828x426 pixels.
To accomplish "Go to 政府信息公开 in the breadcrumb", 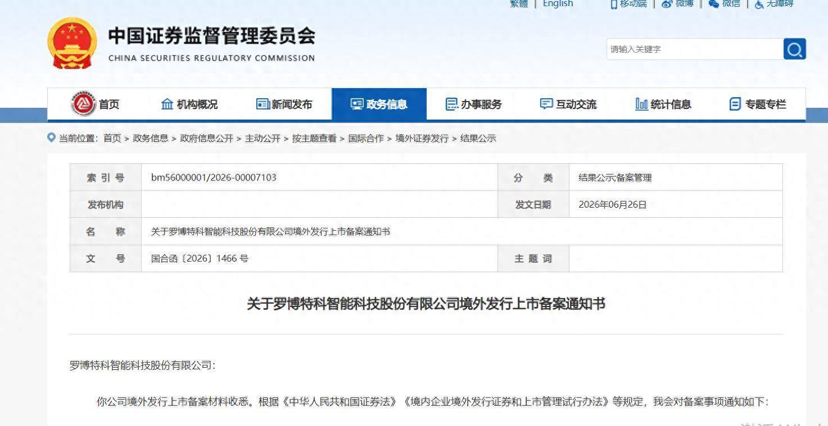I will 206,138.
